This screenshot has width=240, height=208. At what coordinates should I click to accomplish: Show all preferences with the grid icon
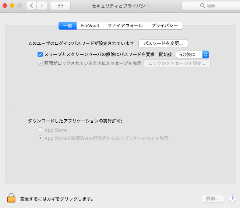(60, 6)
